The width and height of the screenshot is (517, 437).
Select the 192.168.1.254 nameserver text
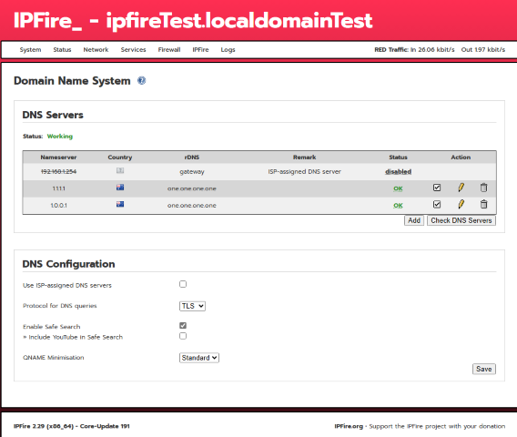click(x=58, y=171)
